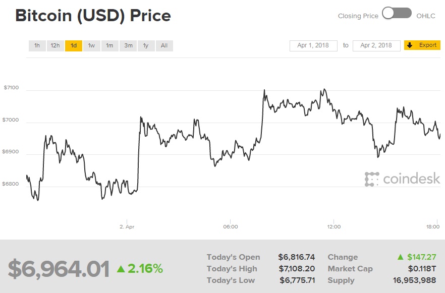Image resolution: width=445 pixels, height=293 pixels.
Task: Choose the 1w time range
Action: point(91,46)
